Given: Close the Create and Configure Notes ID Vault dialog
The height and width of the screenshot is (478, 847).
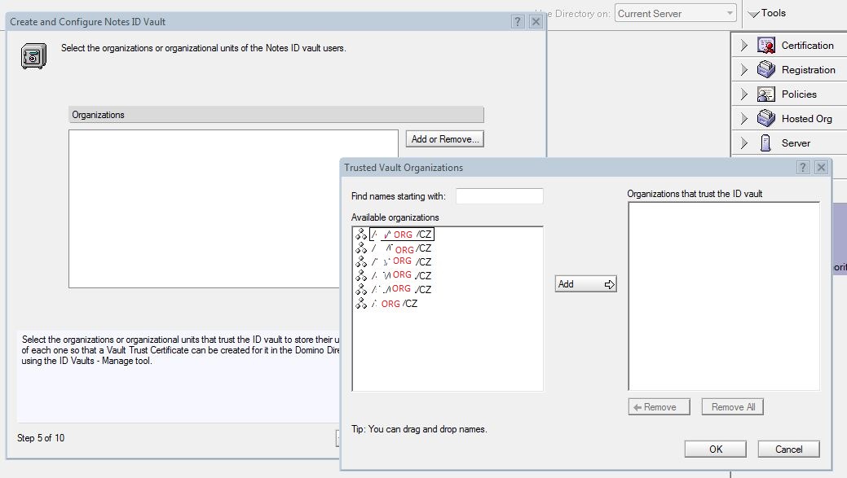Looking at the screenshot, I should [536, 22].
